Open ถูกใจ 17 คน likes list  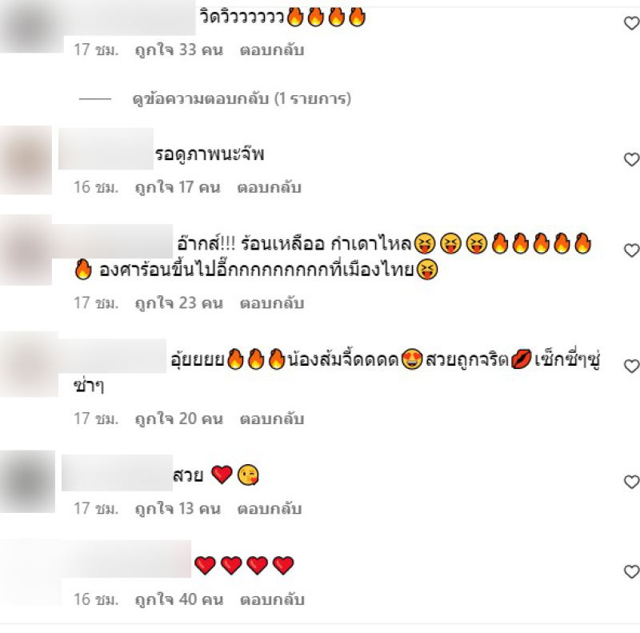pyautogui.click(x=178, y=187)
